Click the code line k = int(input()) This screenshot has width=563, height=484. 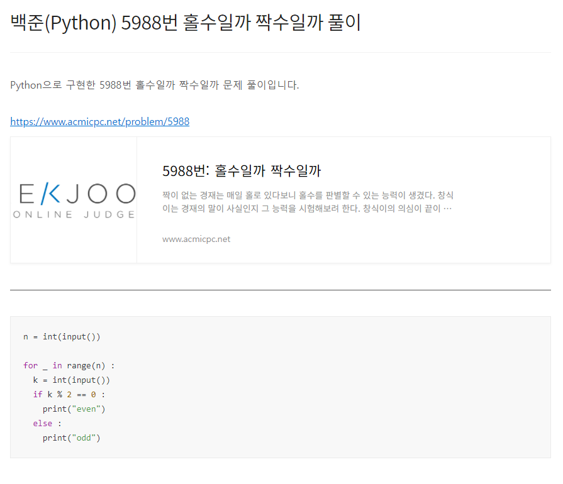[72, 380]
